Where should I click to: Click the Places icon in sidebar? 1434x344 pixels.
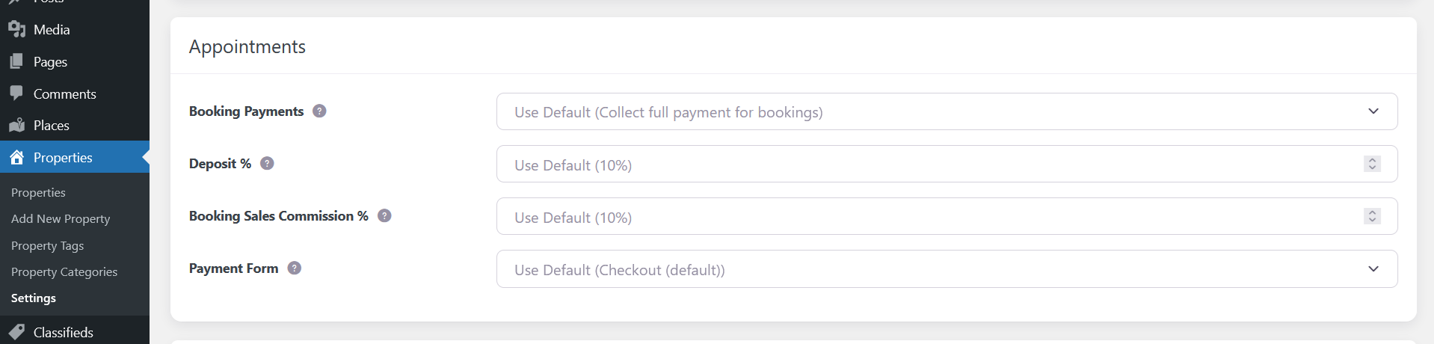[x=16, y=125]
